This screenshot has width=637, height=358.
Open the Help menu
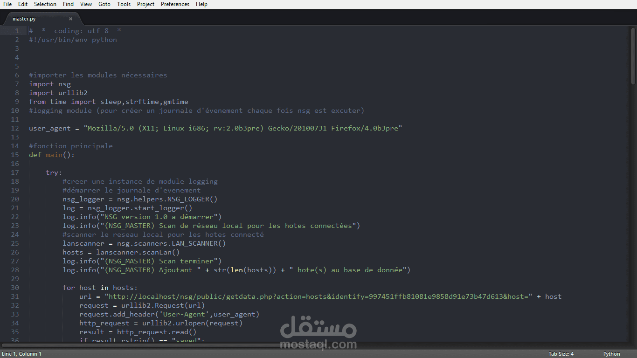pos(201,4)
